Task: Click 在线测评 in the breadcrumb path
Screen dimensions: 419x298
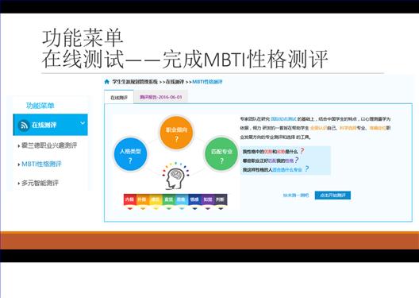Action: (175, 82)
